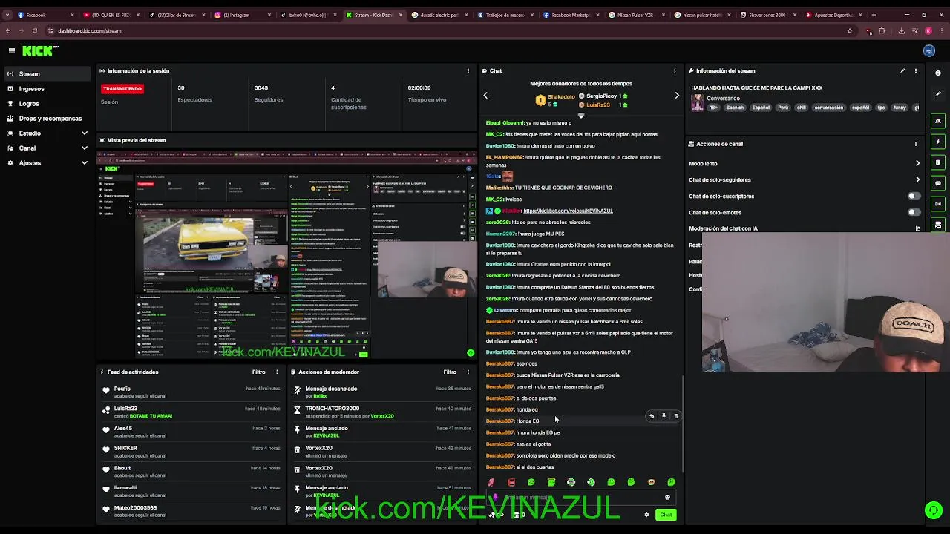The width and height of the screenshot is (950, 534).
Task: Open Moderación del chat con IA link icon
Action: 917,228
